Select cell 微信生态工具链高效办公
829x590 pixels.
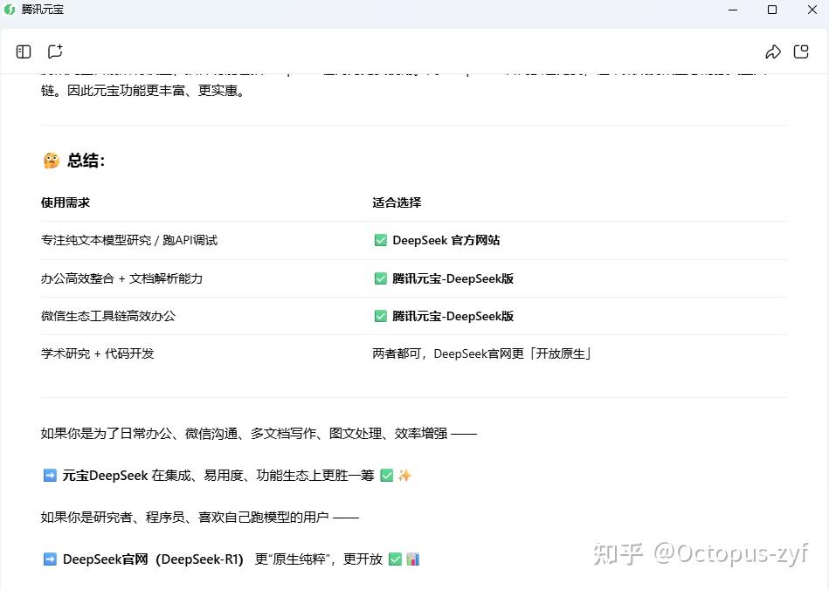[x=107, y=316]
